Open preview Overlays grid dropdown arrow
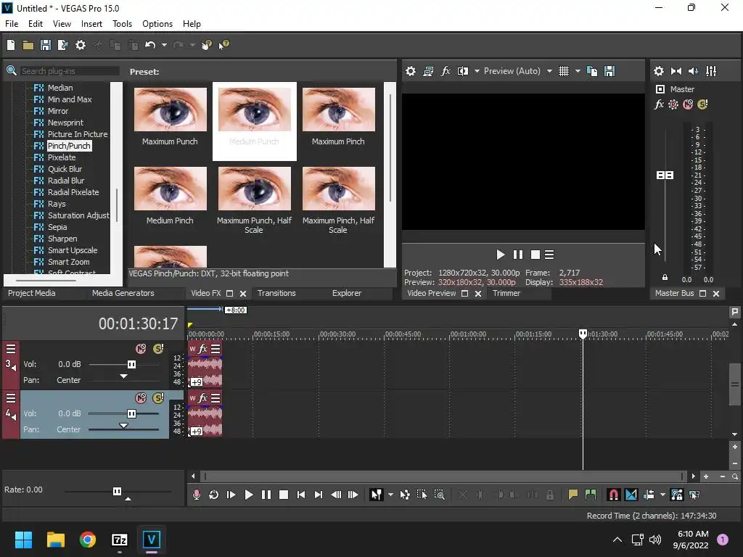The width and height of the screenshot is (743, 557). pos(578,71)
